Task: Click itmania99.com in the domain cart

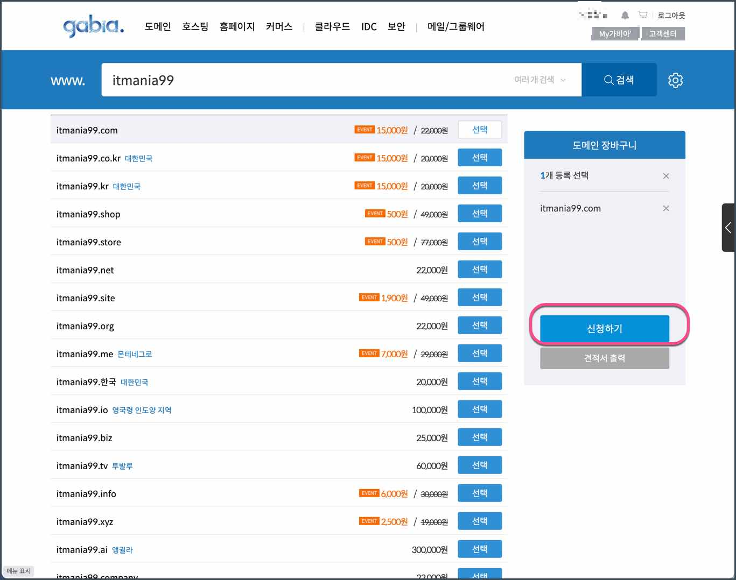Action: (570, 208)
